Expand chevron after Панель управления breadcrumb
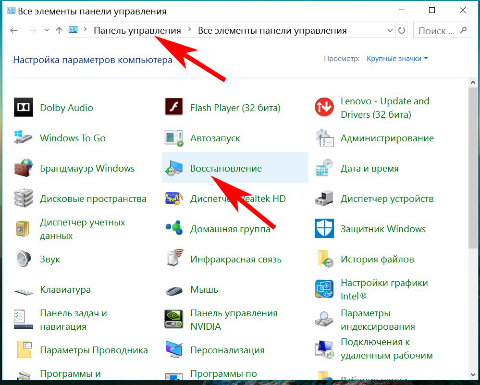Image resolution: width=480 pixels, height=385 pixels. pyautogui.click(x=189, y=30)
